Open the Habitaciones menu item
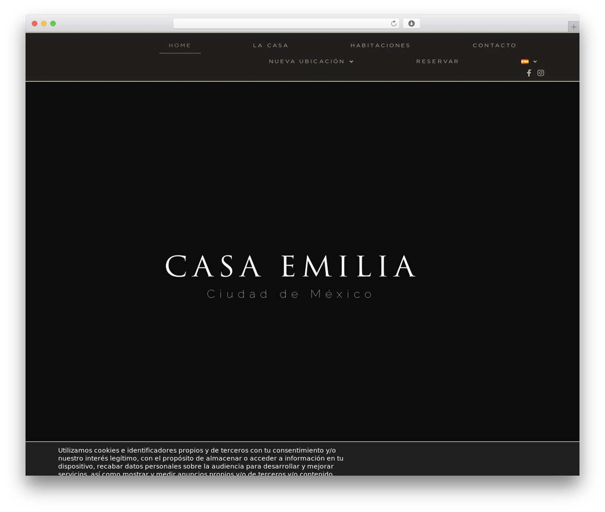 point(380,45)
